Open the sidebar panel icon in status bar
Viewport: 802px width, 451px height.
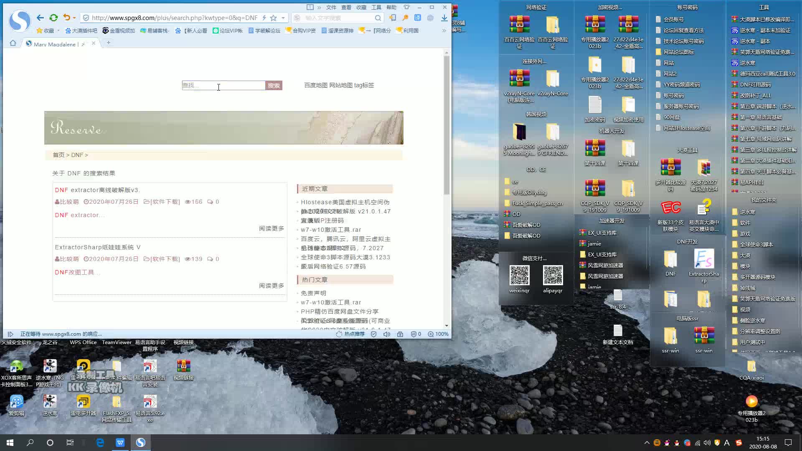(x=10, y=334)
